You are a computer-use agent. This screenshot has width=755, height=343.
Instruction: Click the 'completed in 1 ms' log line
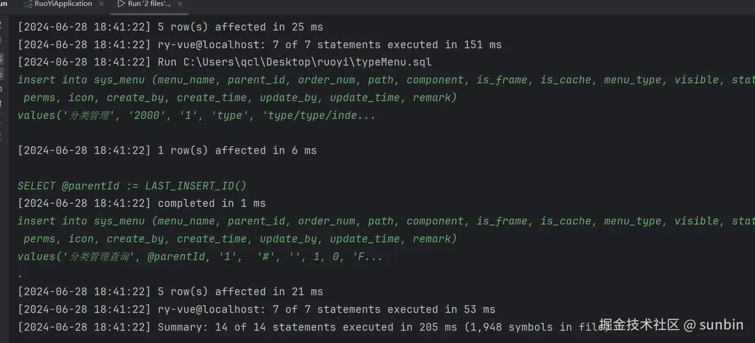pos(142,203)
